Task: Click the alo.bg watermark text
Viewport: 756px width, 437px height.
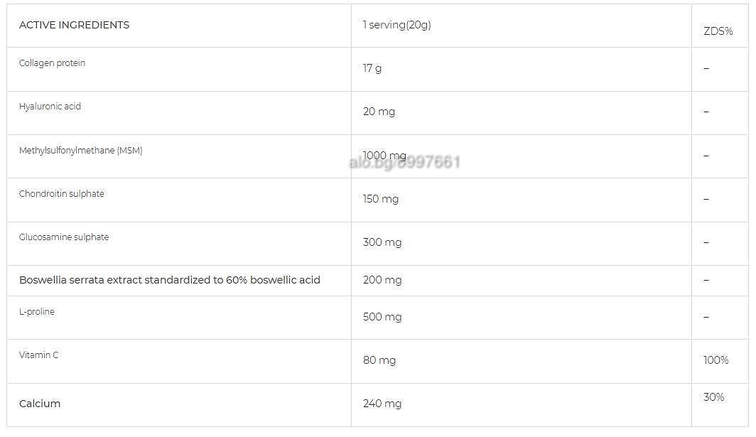Action: 404,162
